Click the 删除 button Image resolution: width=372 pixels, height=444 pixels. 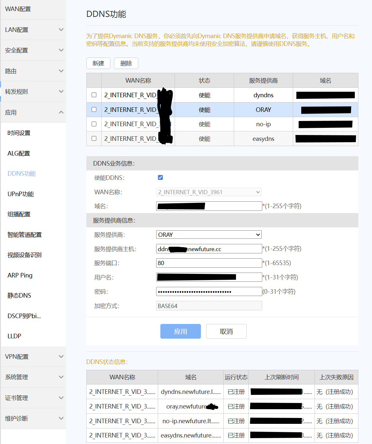pyautogui.click(x=126, y=63)
